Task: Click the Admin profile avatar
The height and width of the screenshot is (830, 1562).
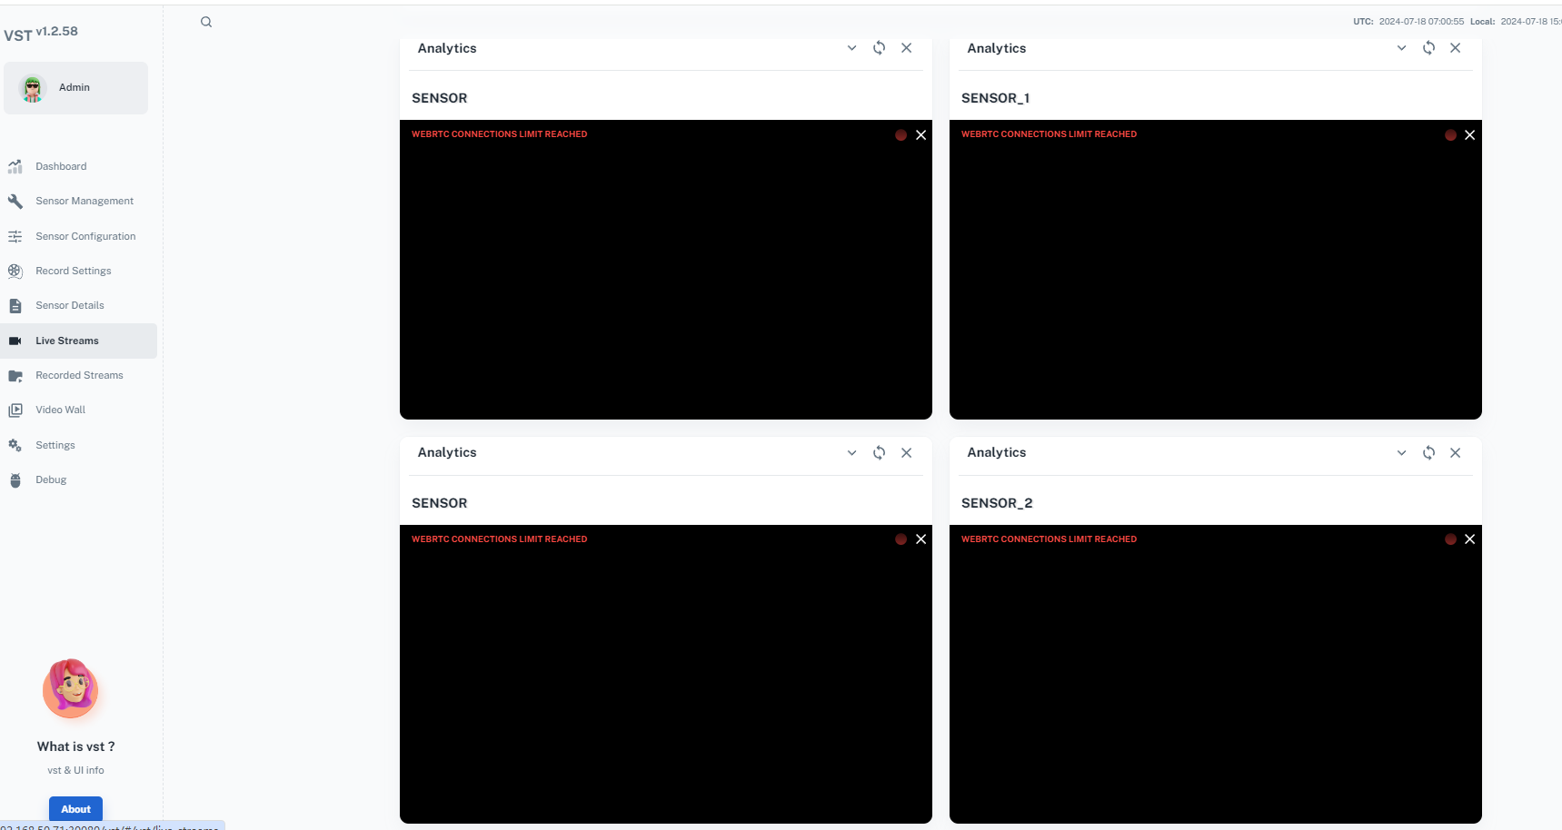Action: (32, 87)
